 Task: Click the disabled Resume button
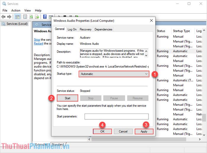(x=138, y=98)
